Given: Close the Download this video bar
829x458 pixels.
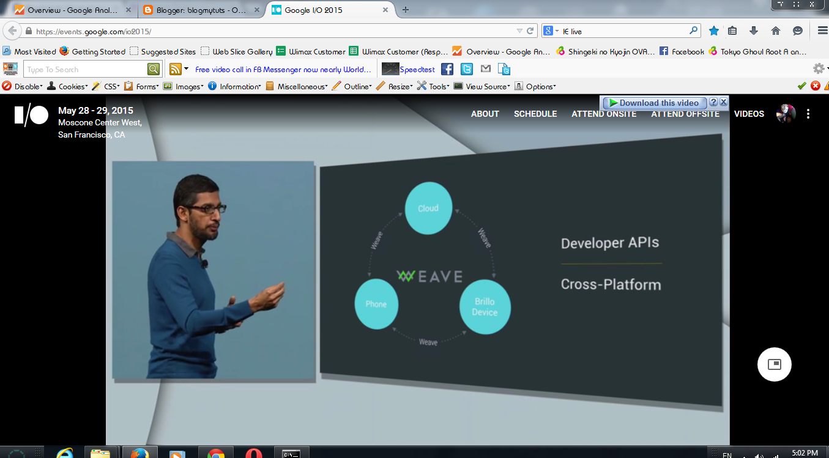Looking at the screenshot, I should tap(723, 102).
